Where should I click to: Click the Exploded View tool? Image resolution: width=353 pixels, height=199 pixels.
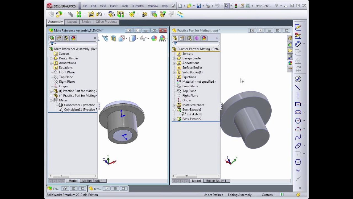pos(163,14)
